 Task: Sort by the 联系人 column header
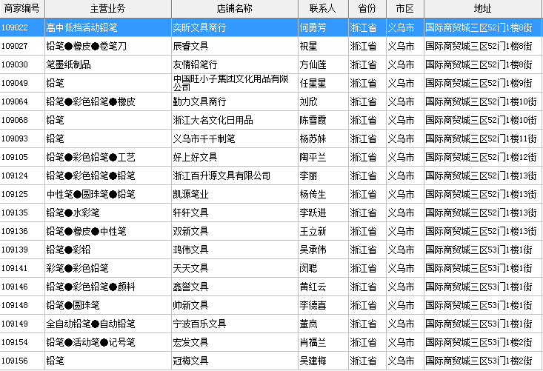coord(322,8)
